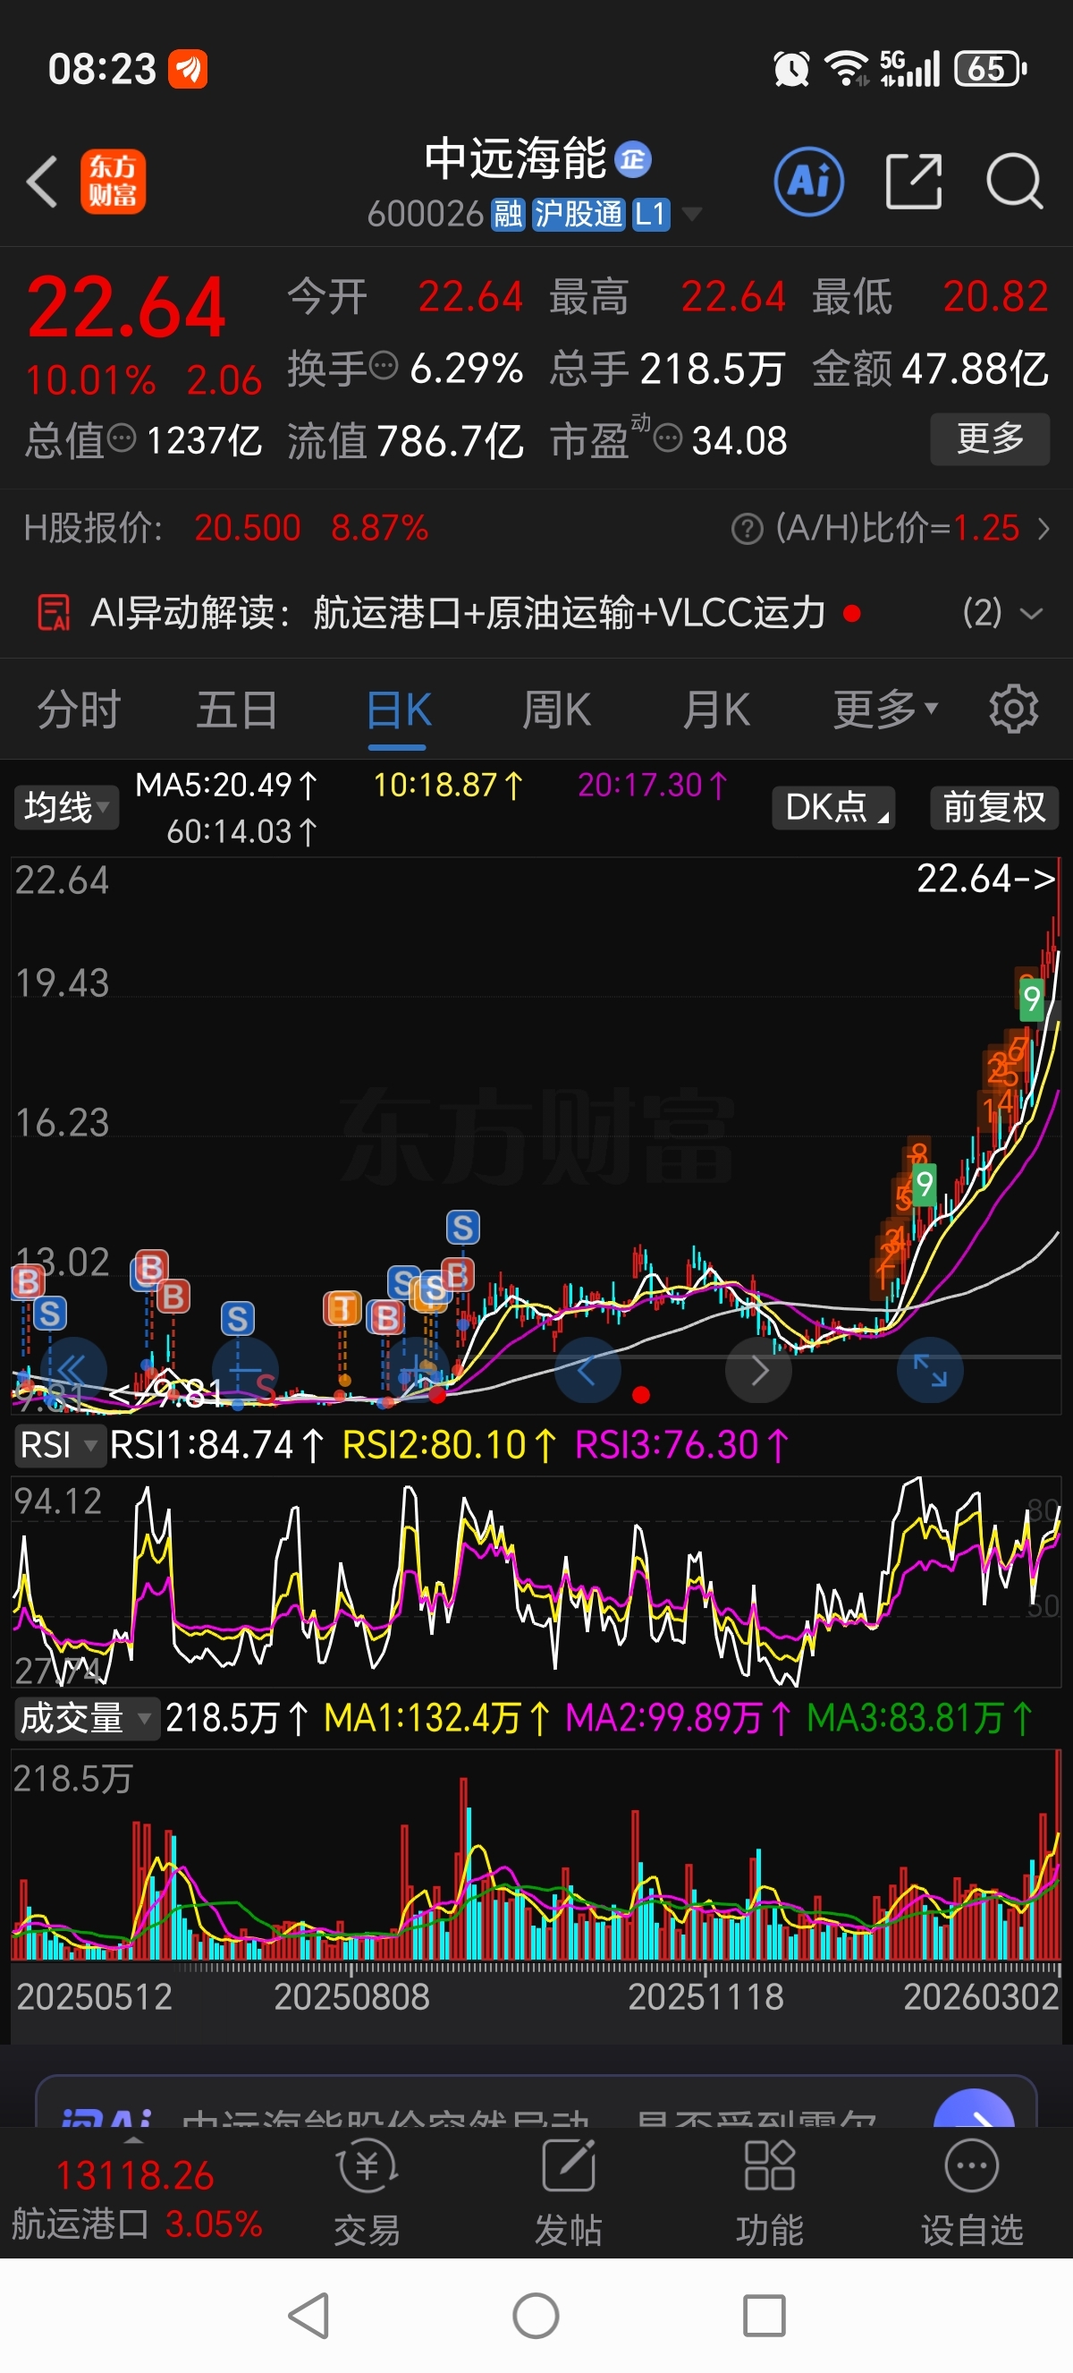Tap the back arrow icon
This screenshot has width=1073, height=2373.
(42, 182)
